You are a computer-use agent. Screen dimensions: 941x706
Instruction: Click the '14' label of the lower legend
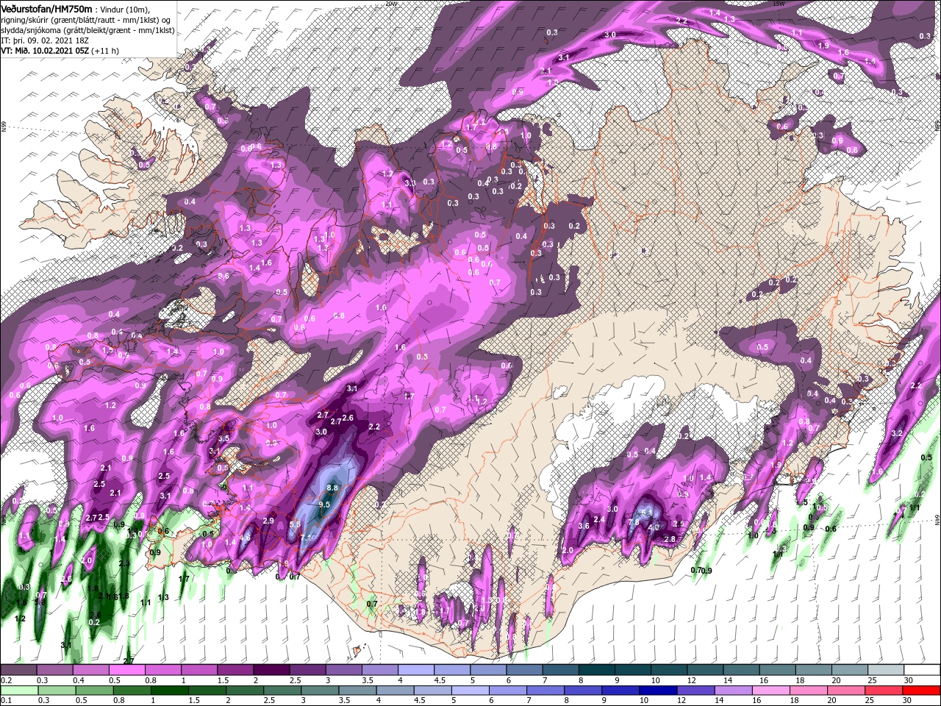[719, 700]
